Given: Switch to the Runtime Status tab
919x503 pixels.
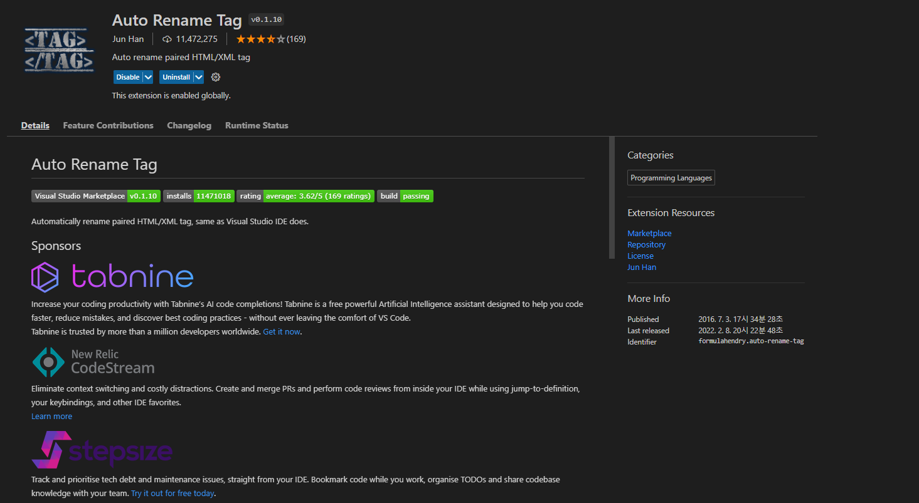Looking at the screenshot, I should 257,125.
